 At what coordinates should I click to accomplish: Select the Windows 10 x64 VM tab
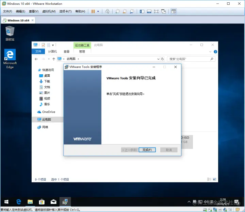(18, 20)
